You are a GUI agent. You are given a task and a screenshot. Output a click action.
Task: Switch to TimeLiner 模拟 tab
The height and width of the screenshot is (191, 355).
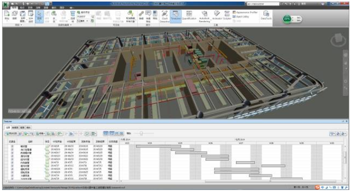tap(29, 127)
